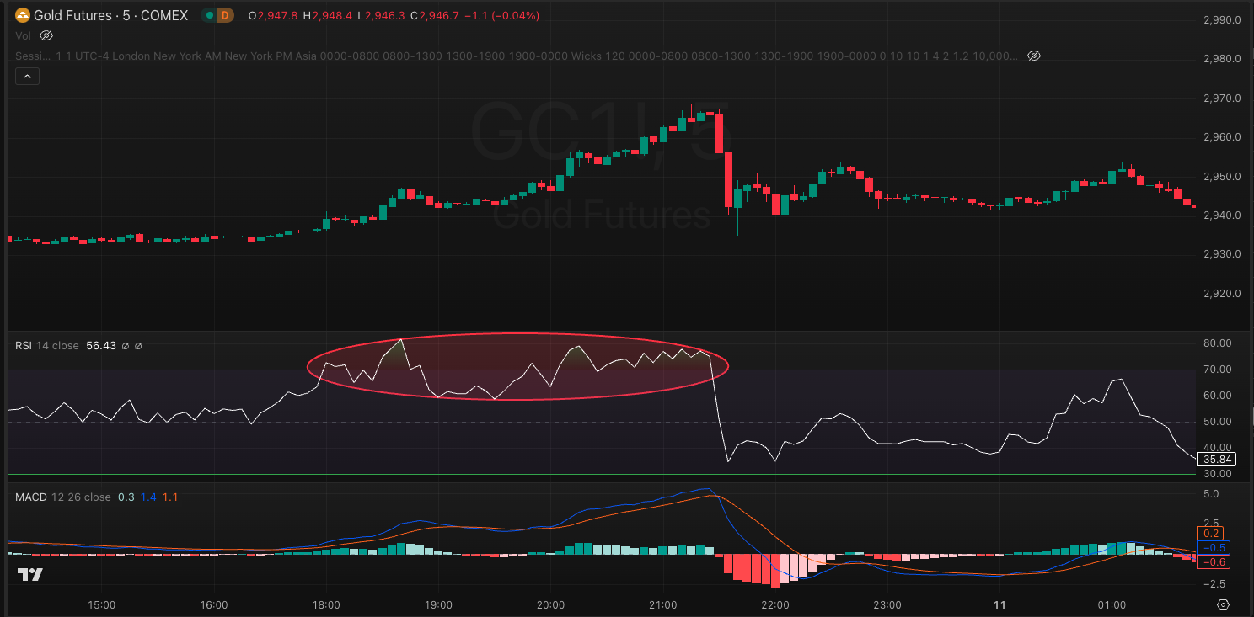Click the low price L2,946.3
1254x617 pixels.
(x=383, y=15)
